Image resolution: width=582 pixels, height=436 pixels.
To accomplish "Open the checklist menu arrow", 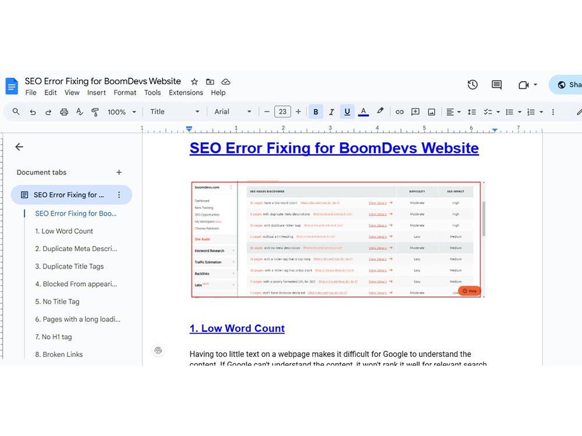I will point(498,112).
